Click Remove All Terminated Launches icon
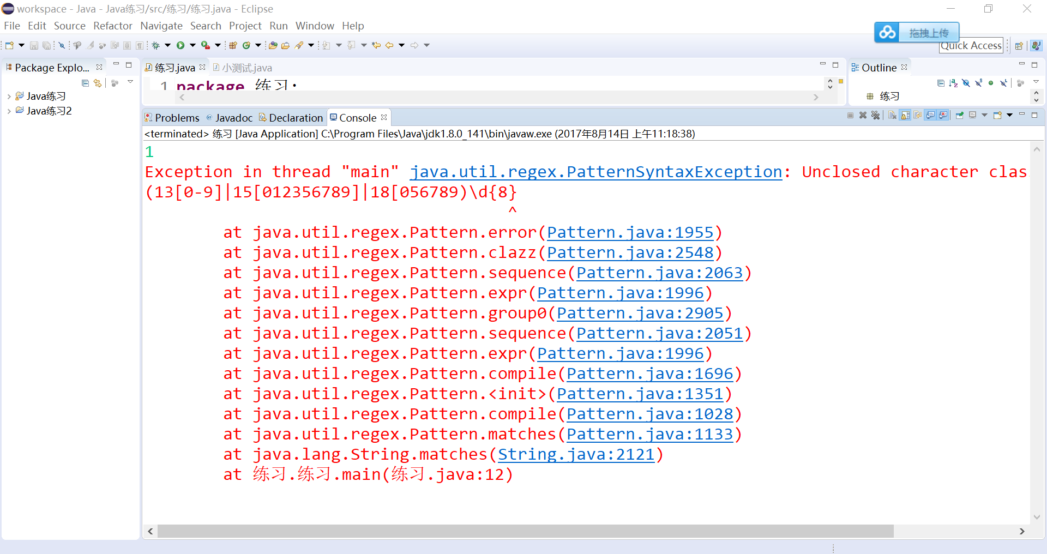 click(x=875, y=115)
